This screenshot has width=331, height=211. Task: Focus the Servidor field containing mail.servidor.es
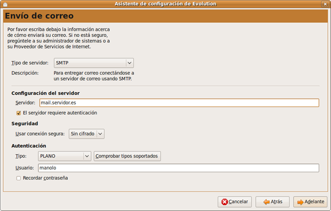click(x=179, y=102)
